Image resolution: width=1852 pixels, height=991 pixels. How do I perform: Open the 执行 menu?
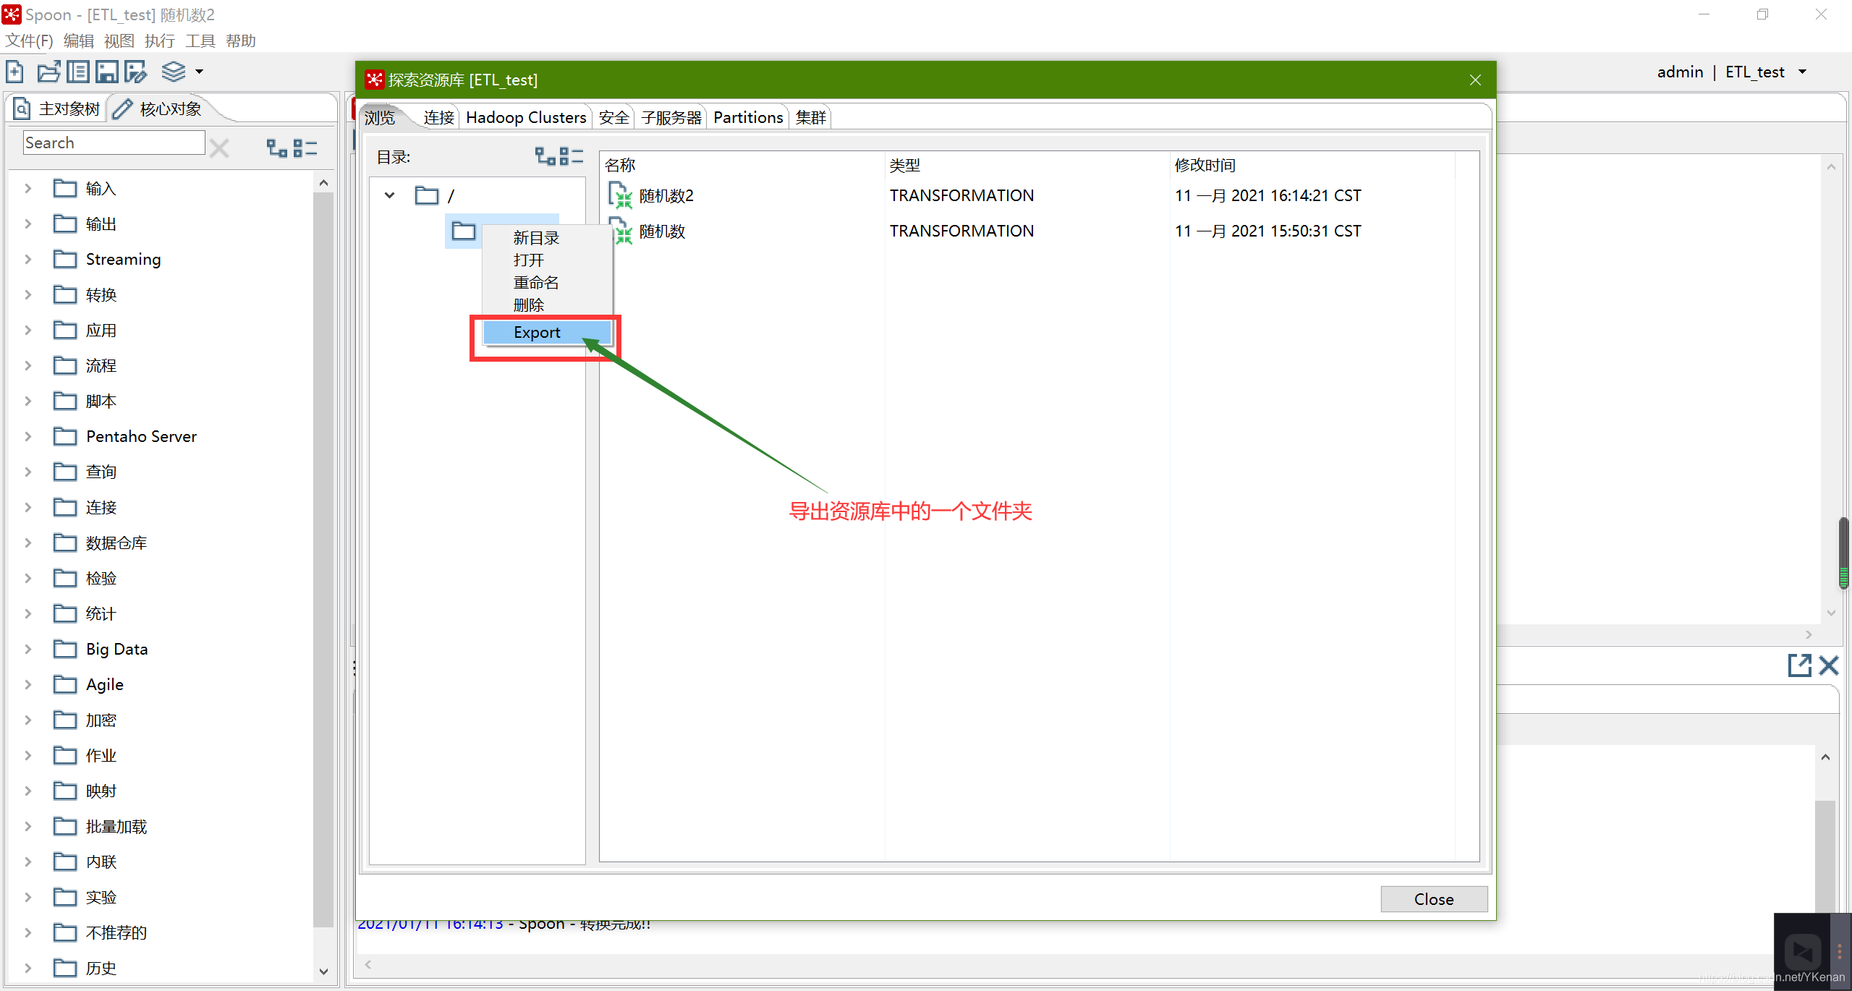160,41
